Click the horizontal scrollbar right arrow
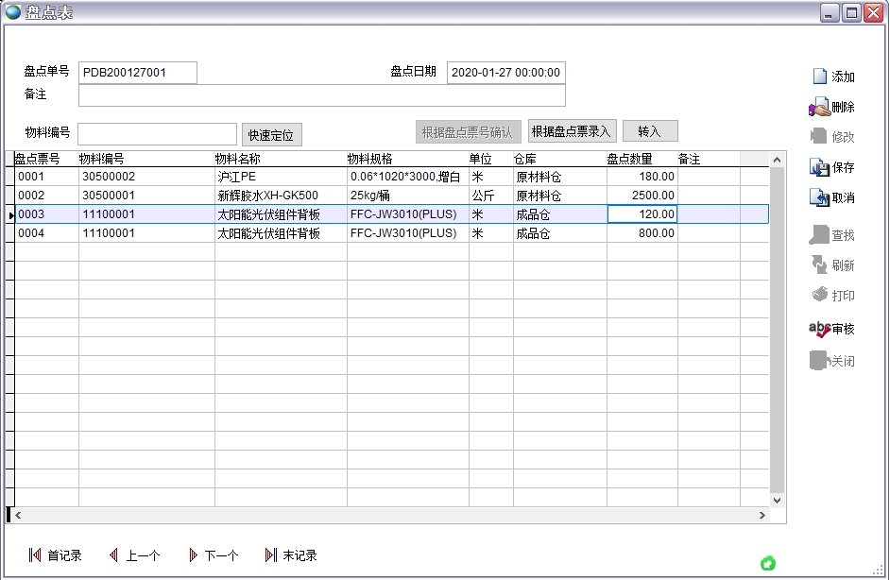The image size is (890, 580). tap(763, 516)
